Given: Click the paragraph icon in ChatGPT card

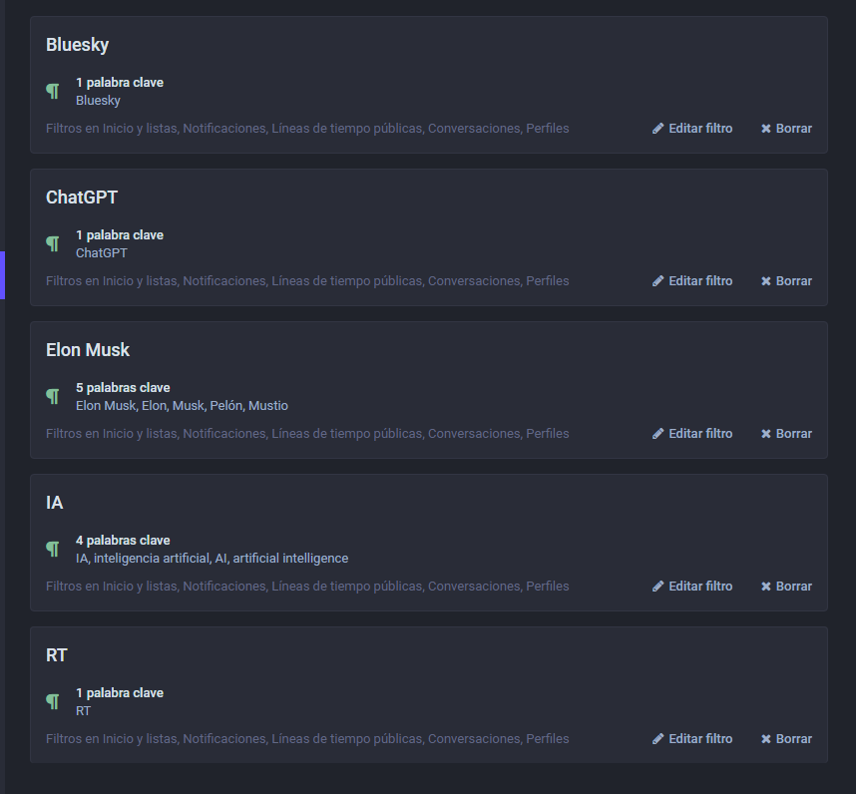Looking at the screenshot, I should pos(53,244).
